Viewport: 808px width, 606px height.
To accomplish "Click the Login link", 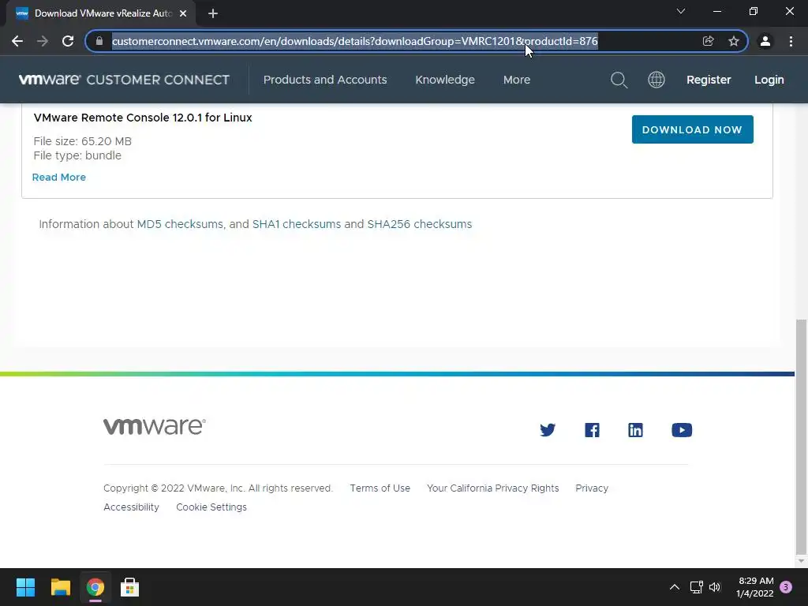I will [769, 80].
